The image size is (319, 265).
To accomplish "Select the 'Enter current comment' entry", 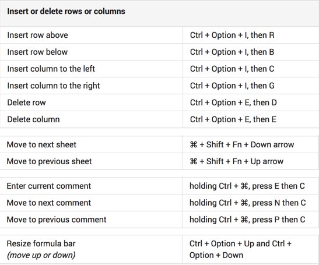I will tap(49, 186).
